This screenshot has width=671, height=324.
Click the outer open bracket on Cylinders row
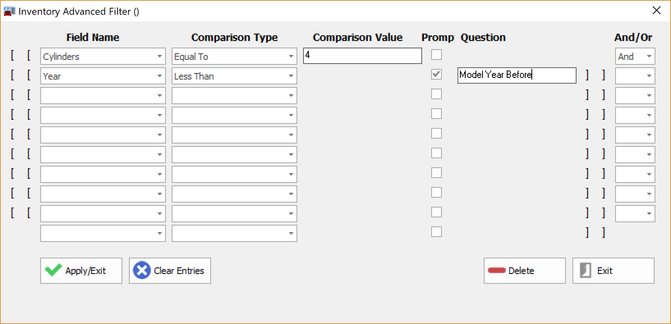12,55
